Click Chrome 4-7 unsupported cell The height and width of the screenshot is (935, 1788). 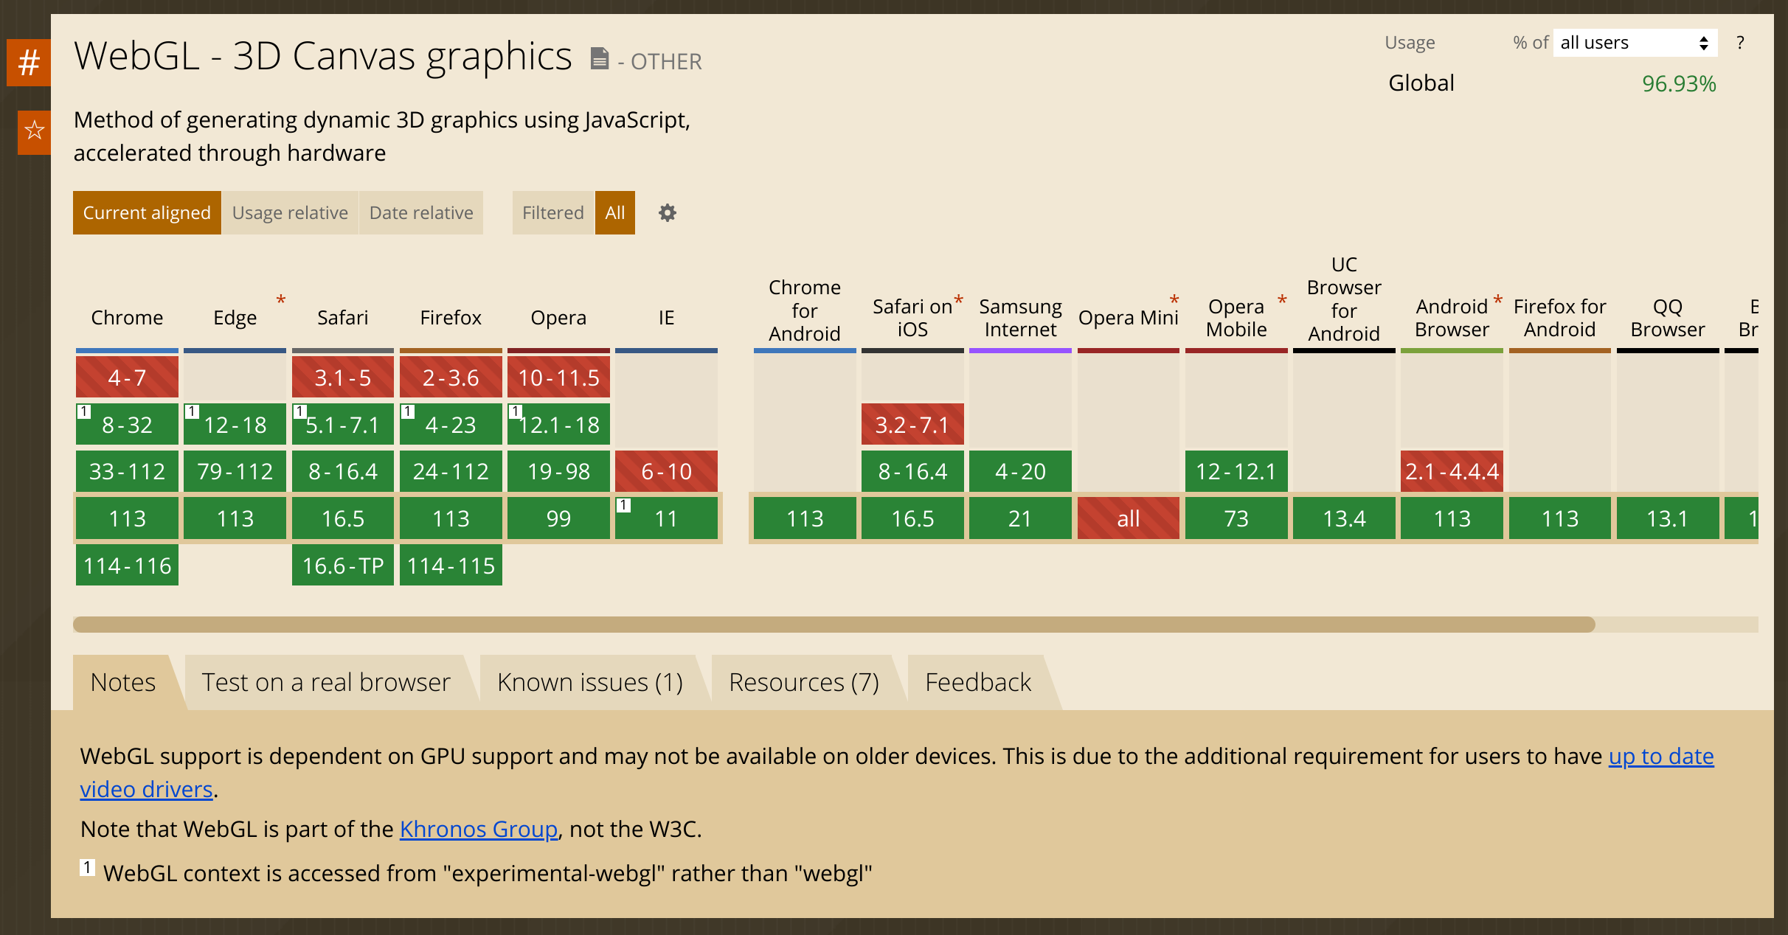pos(127,378)
